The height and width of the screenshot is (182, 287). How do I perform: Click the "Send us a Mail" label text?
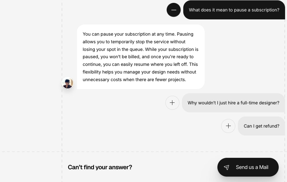(252, 167)
